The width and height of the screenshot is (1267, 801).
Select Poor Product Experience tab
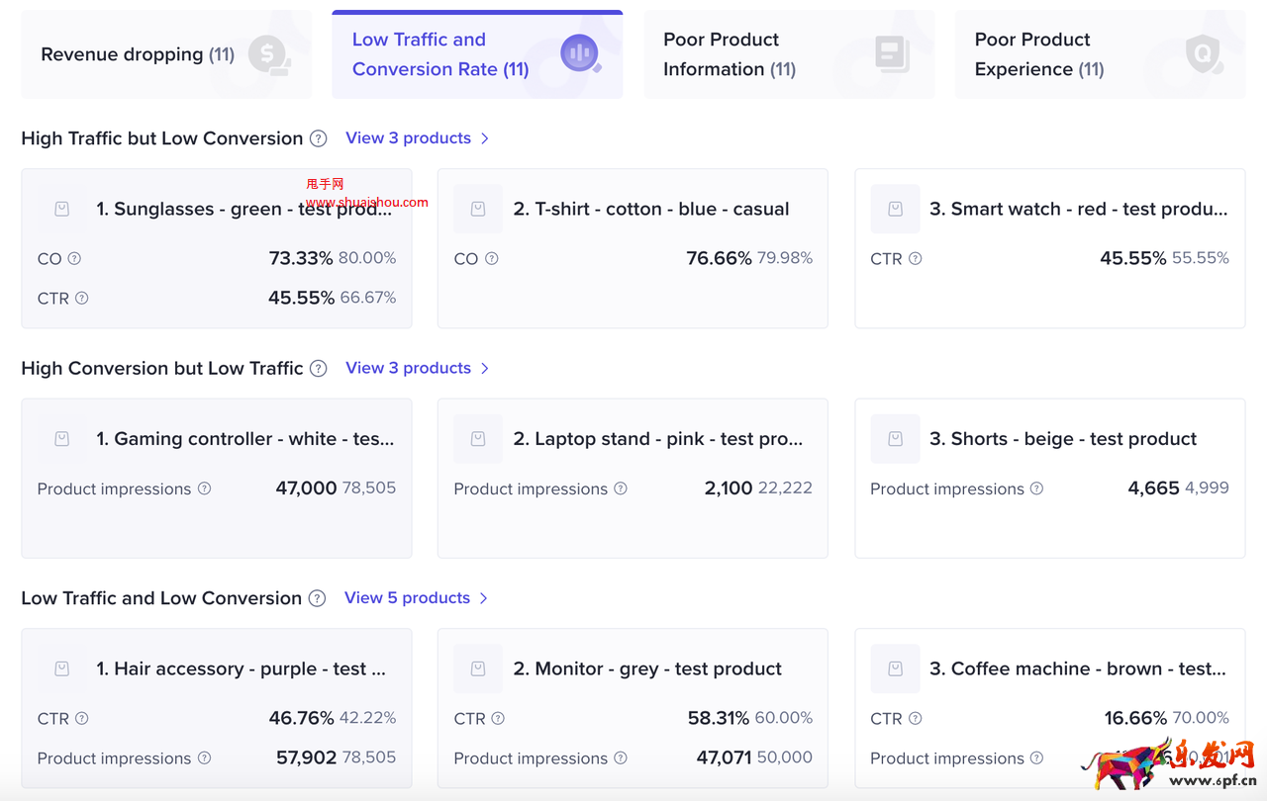coord(1099,54)
